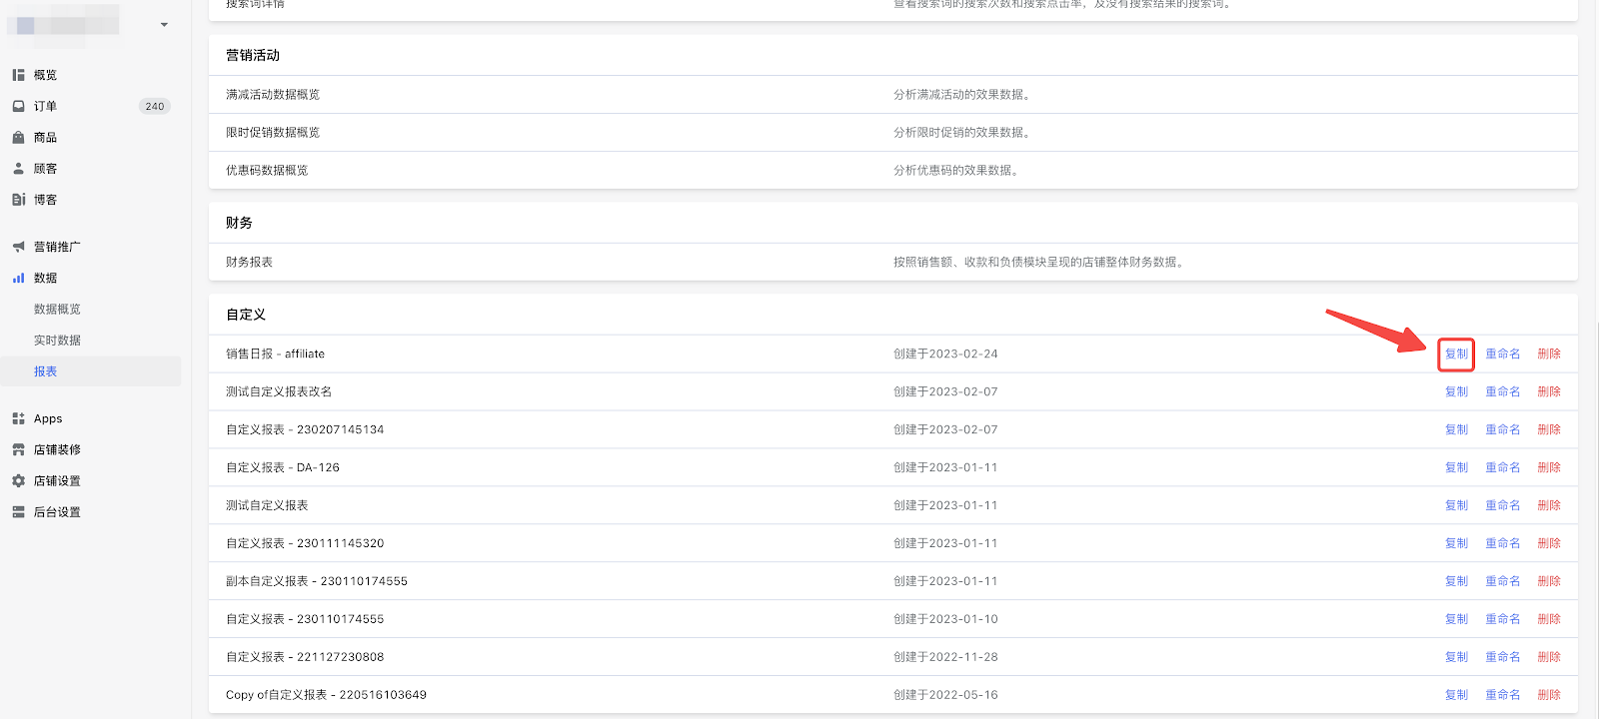
Task: Select 报表 in the sidebar
Action: coord(46,371)
